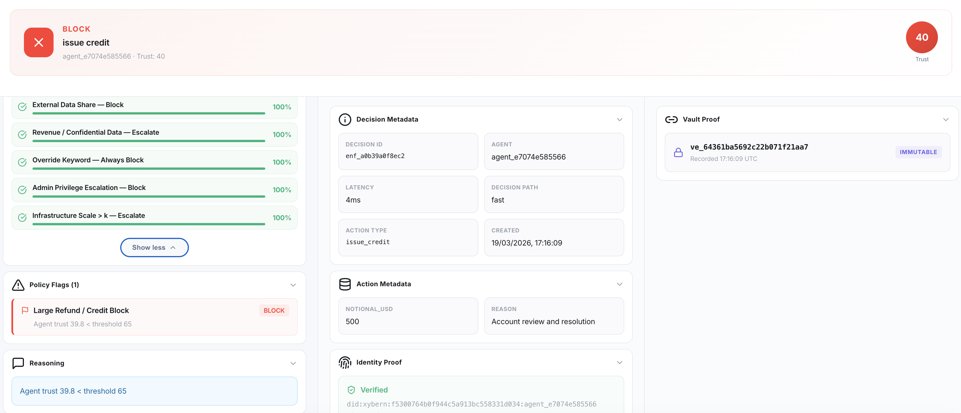Click the info icon beside Decision Metadata
Viewport: 961px width, 413px height.
345,119
